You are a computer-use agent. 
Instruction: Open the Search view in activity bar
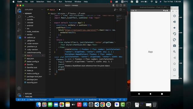[x=19, y=17]
